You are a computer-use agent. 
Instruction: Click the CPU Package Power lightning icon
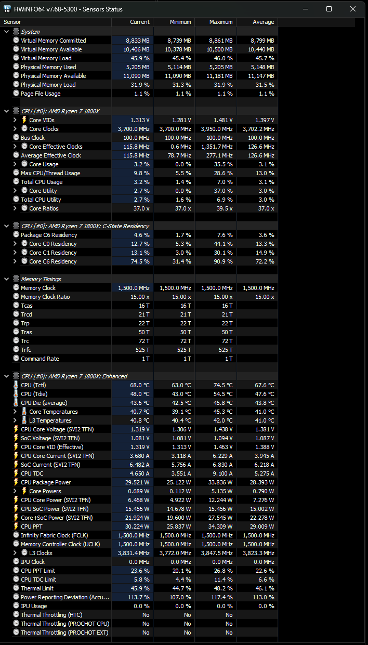coord(16,482)
